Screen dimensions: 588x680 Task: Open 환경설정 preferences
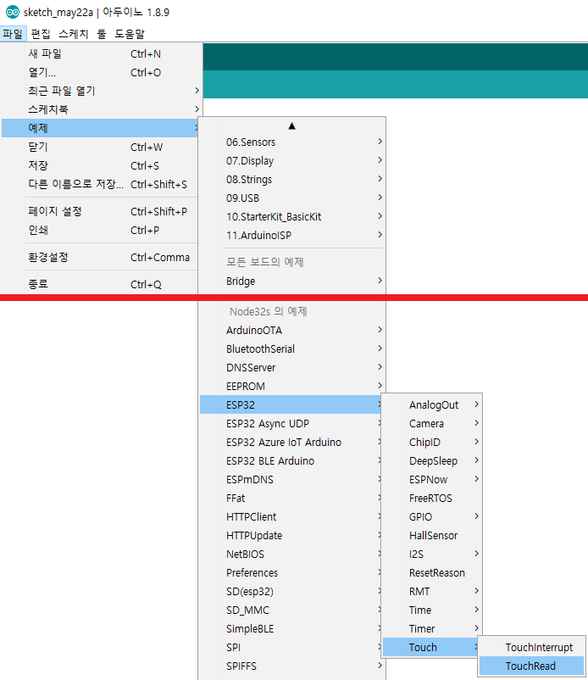coord(100,258)
